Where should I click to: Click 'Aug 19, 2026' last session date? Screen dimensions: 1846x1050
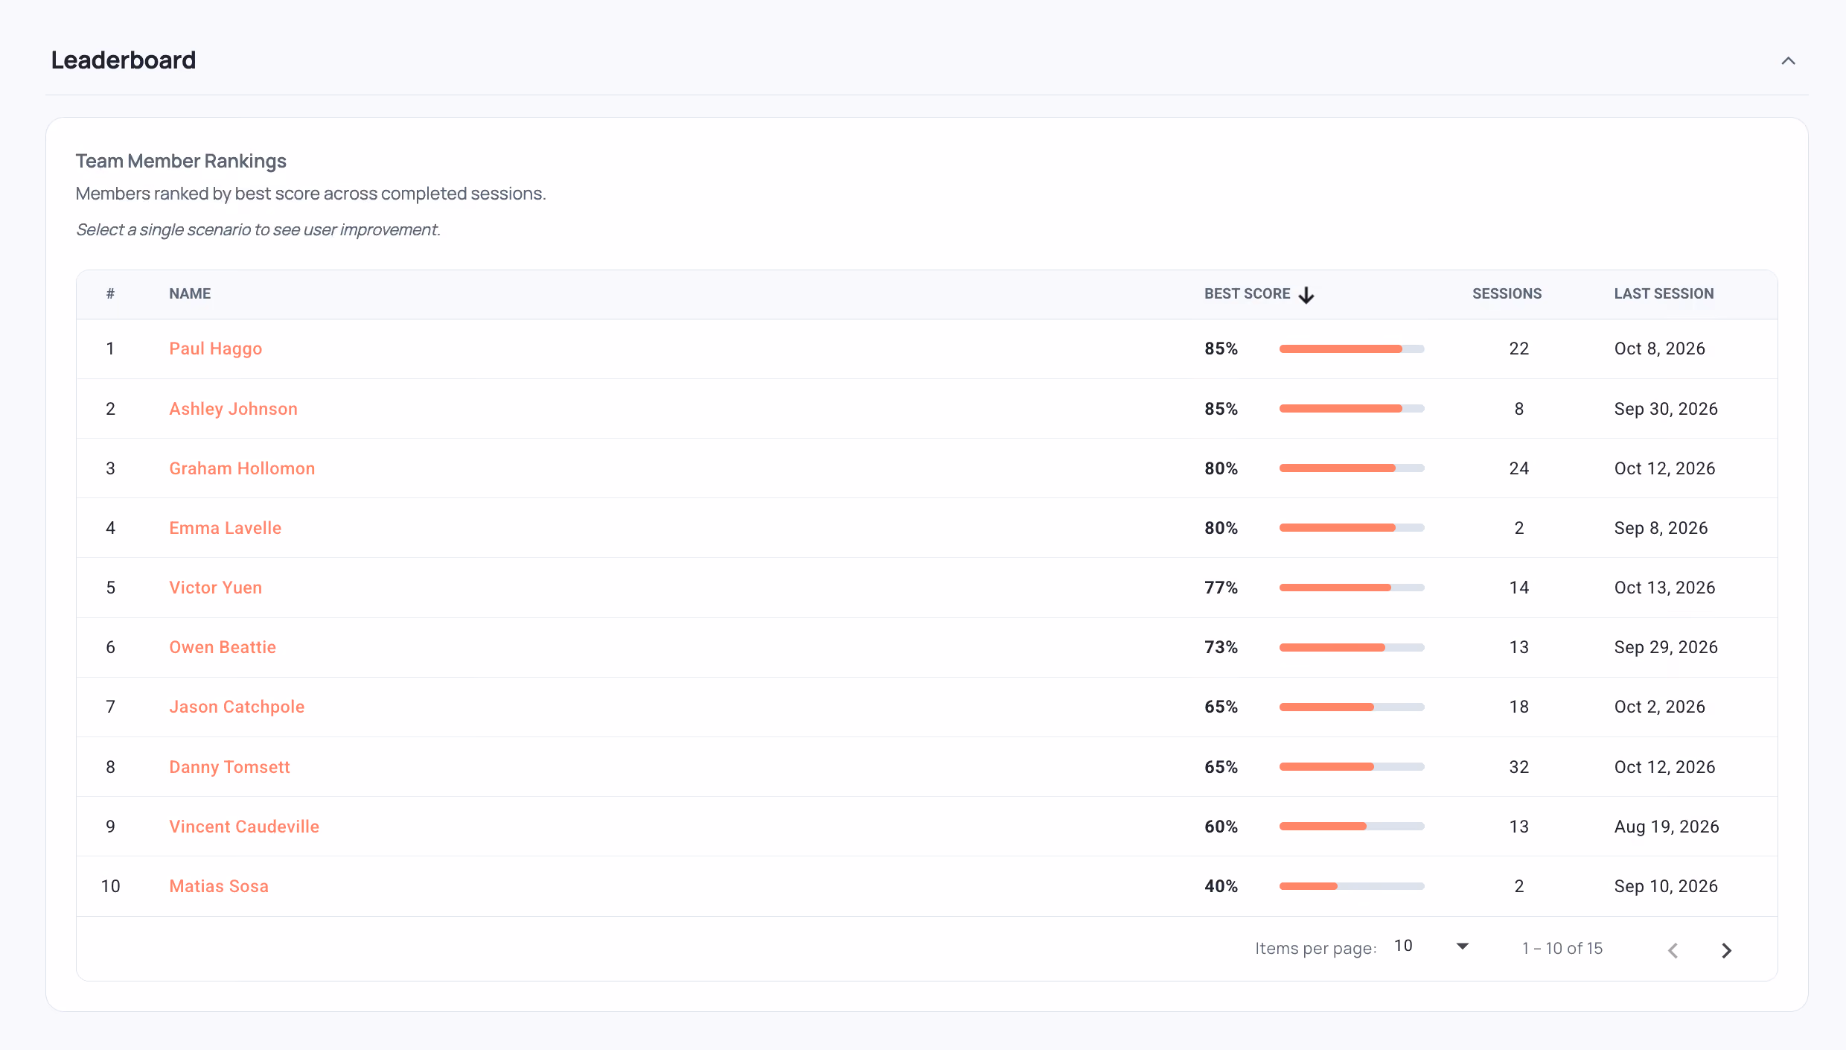point(1667,827)
